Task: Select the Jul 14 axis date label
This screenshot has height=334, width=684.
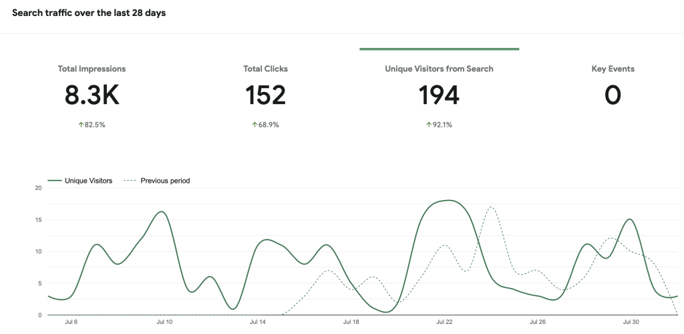Action: click(258, 321)
